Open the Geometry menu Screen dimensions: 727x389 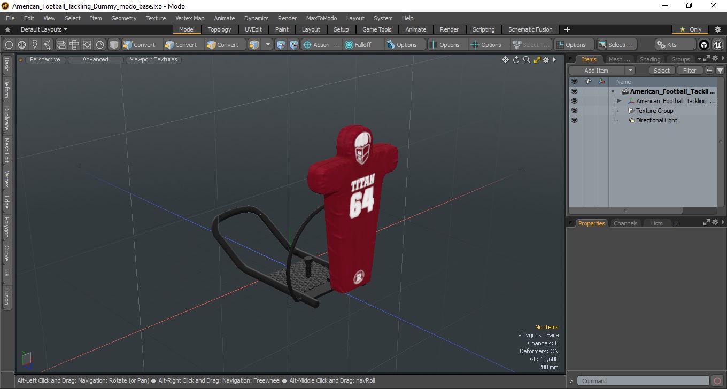(123, 18)
